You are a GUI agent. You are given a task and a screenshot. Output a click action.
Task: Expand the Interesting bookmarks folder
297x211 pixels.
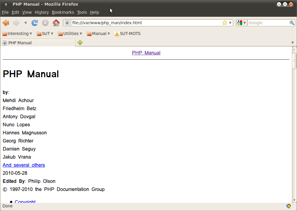coord(17,34)
